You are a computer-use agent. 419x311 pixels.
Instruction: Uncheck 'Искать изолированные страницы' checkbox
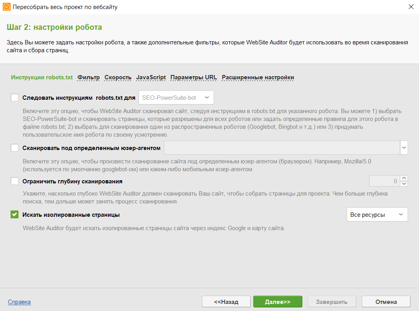[15, 214]
